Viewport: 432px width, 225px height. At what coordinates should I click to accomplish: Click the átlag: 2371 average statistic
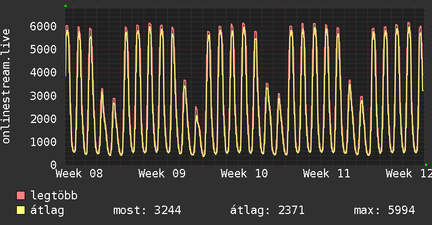coord(267,211)
